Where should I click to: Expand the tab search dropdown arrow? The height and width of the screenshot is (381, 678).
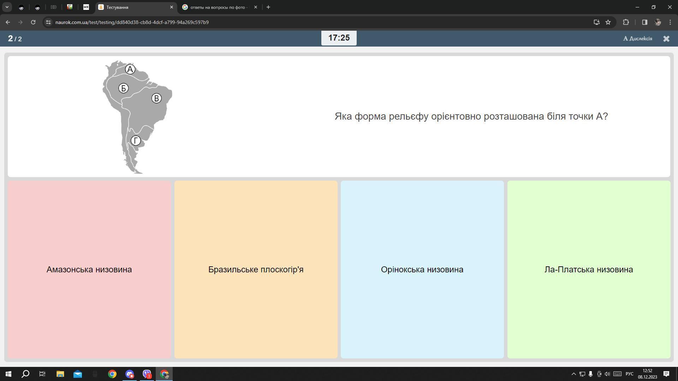7,7
